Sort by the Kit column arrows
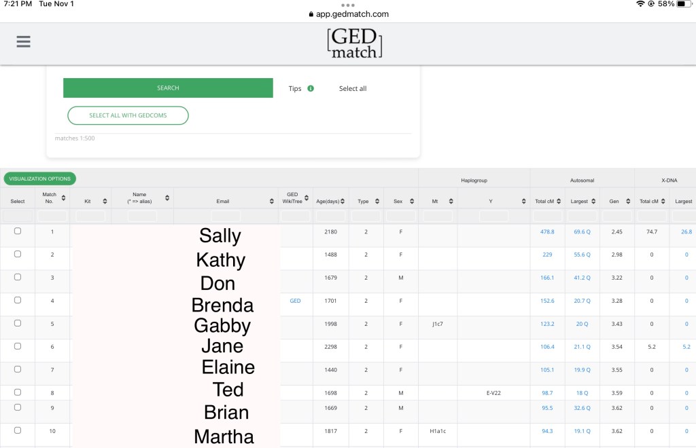 pyautogui.click(x=105, y=202)
